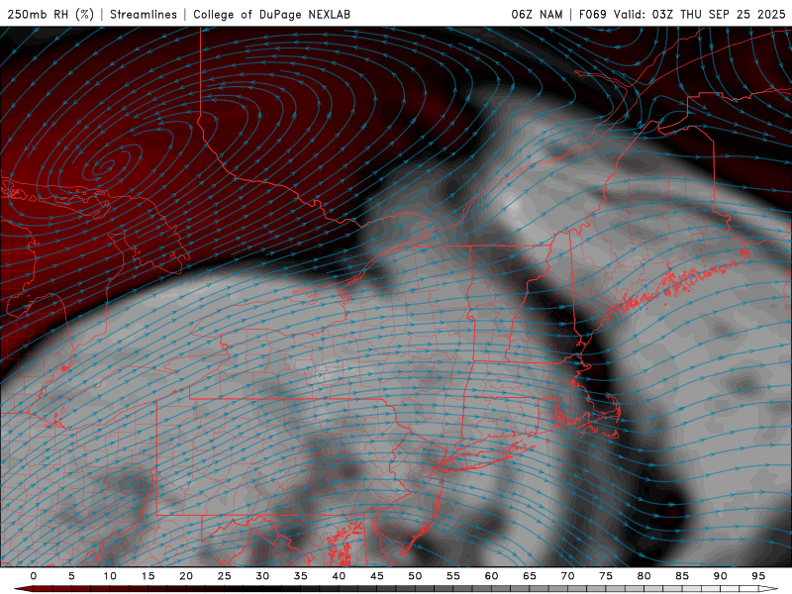Click the "F069" forecast hour text
Viewport: 792px width, 594px height.
[x=592, y=15]
